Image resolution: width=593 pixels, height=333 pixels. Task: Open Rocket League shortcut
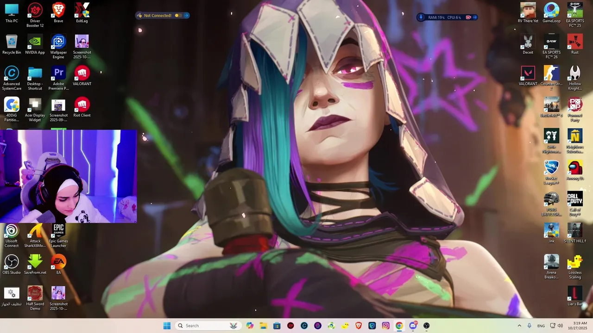[551, 173]
